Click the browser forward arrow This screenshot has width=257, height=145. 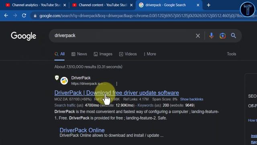15,15
